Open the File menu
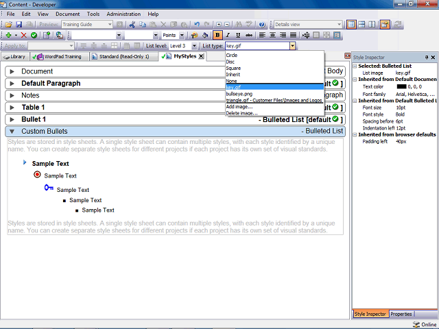Image resolution: width=439 pixels, height=329 pixels. 11,14
